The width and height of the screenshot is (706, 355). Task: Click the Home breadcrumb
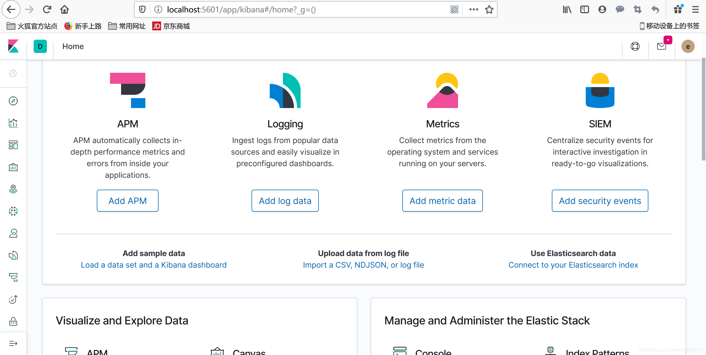[73, 46]
